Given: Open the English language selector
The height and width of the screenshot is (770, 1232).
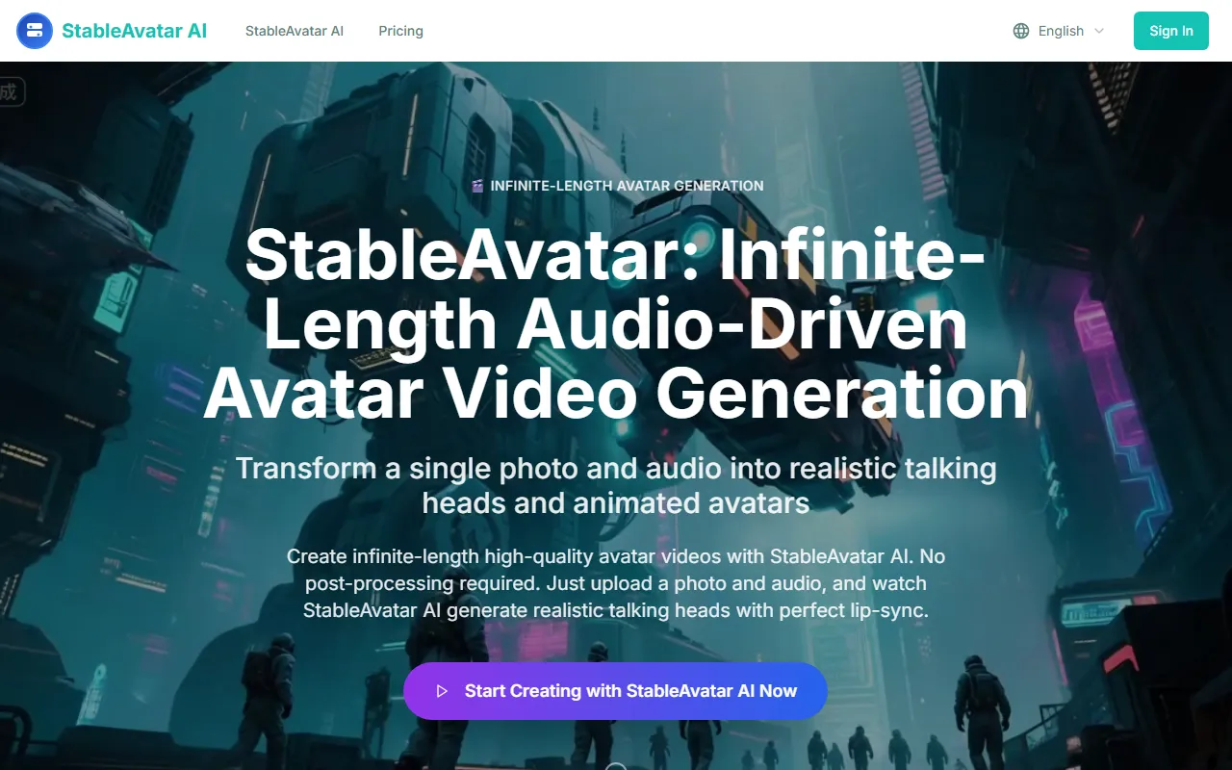Looking at the screenshot, I should tap(1059, 31).
